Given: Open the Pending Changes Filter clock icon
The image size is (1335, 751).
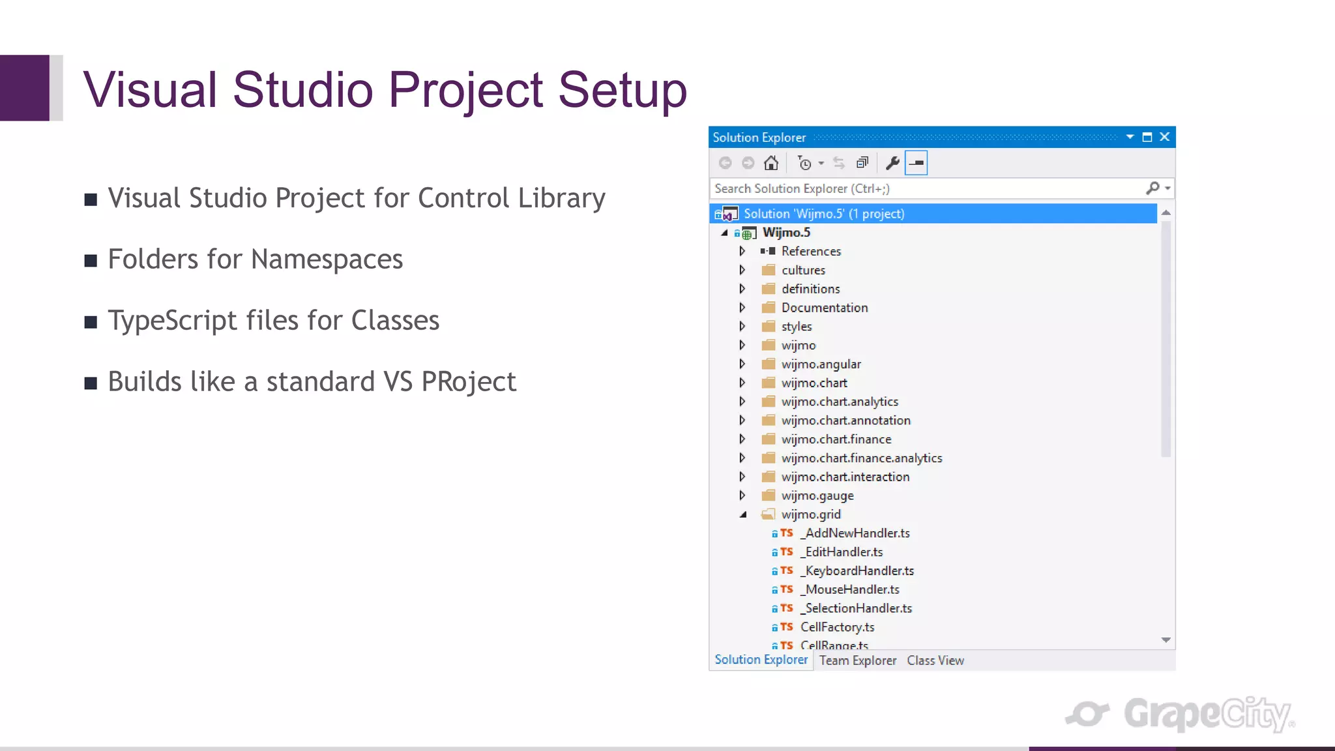Looking at the screenshot, I should click(805, 163).
